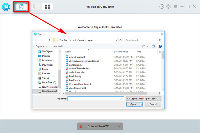Select file annakarenina
The image size is (200, 133).
click(76, 65)
